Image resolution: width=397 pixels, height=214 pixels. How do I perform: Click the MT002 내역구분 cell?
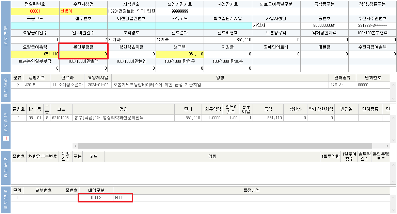pos(96,197)
